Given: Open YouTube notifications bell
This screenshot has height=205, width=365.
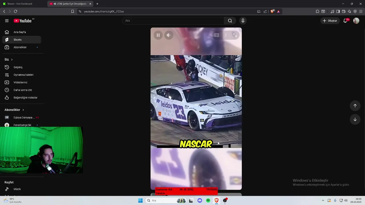Looking at the screenshot, I should click(x=345, y=20).
